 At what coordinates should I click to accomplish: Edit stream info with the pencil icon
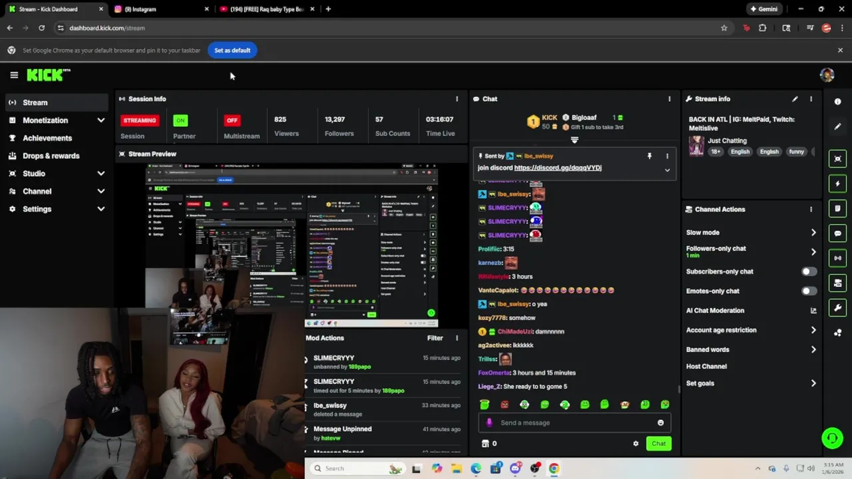(795, 99)
